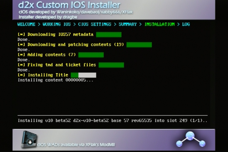Click the Downloading IOS57 metadata progress bar
Image resolution: width=228 pixels, height=152 pixels.
point(109,35)
